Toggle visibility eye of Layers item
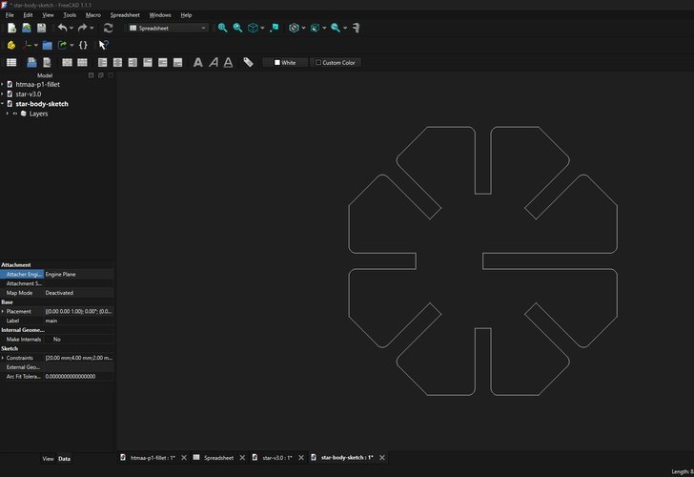Viewport: 694px width, 477px height. [x=15, y=114]
